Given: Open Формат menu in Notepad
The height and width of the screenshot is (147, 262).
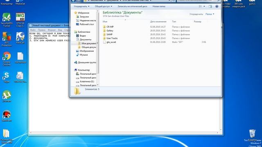Looking at the screenshot, I should [52, 30].
